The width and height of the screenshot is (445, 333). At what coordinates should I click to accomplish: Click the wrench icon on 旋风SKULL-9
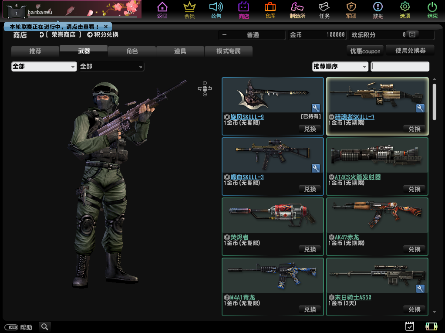pos(316,108)
